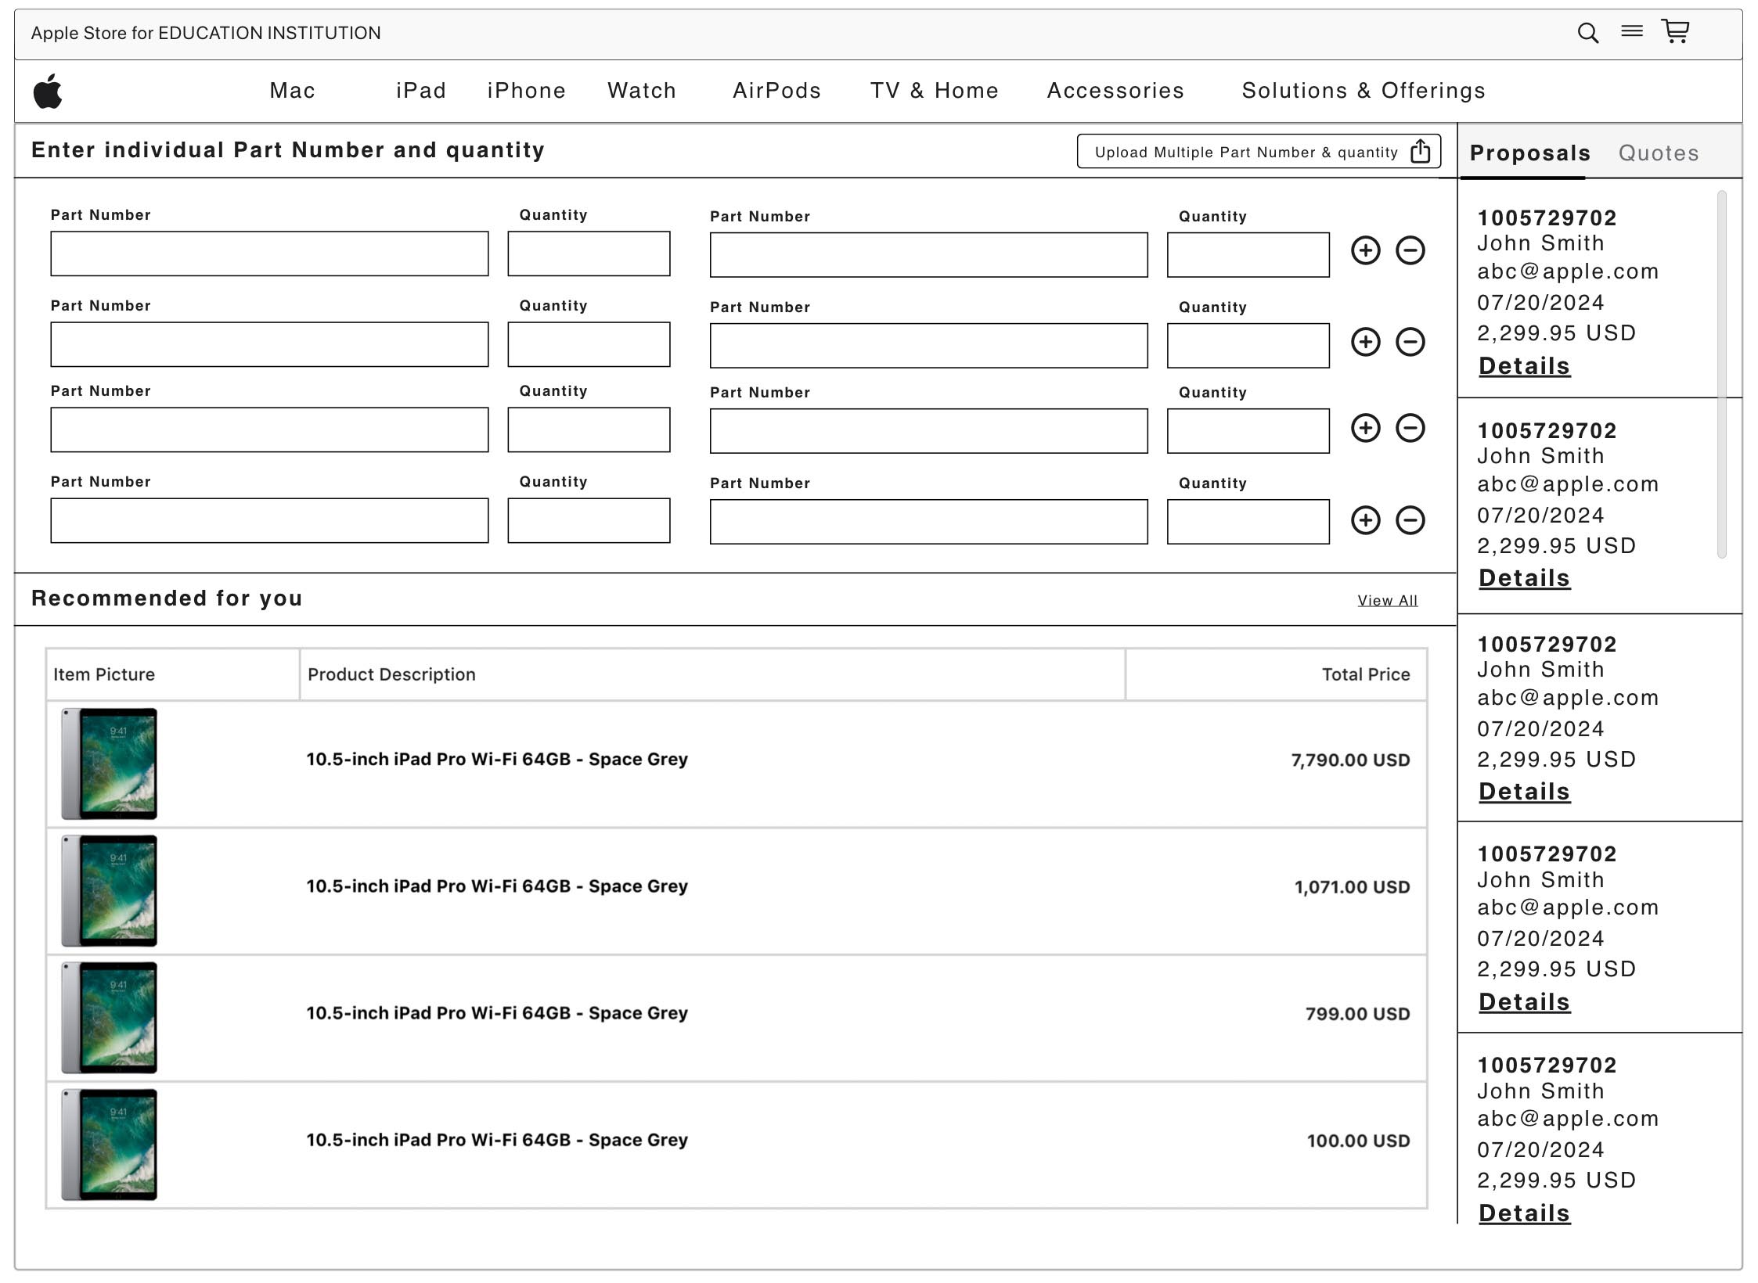Click the proposals panel scrollbar

point(1721,374)
